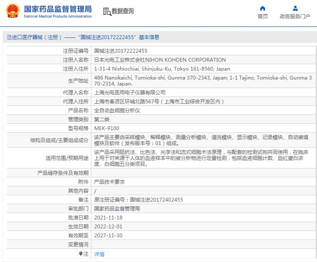Click registration number 国械注进20172222455 in the table
This screenshot has width=317, height=262.
tap(121, 51)
